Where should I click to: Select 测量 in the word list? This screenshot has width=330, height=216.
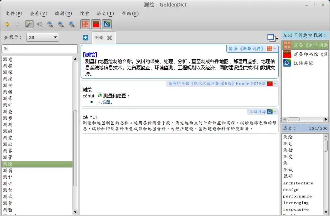point(37,203)
